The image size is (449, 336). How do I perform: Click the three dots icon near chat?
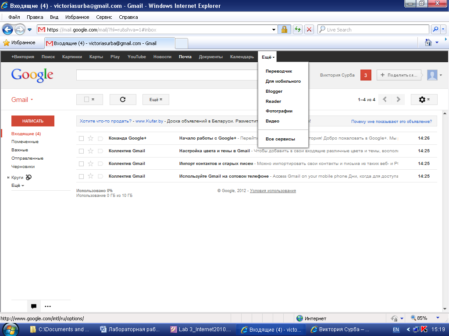point(48,306)
